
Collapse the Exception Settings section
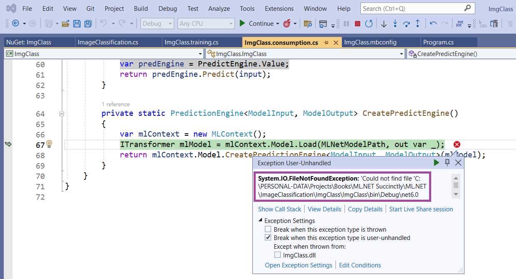260,220
